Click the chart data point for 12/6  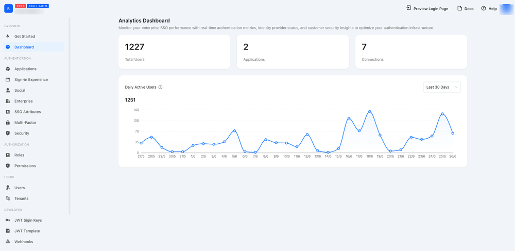[x=307, y=135]
